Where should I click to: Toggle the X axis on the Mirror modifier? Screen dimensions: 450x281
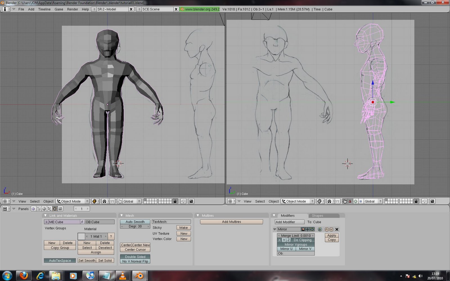pos(279,240)
